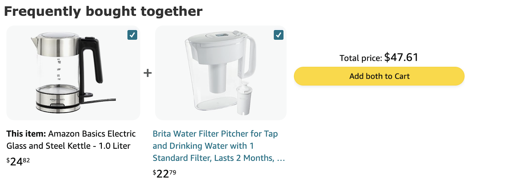Click the Add both to Cart button
The image size is (514, 190).
[x=379, y=76]
